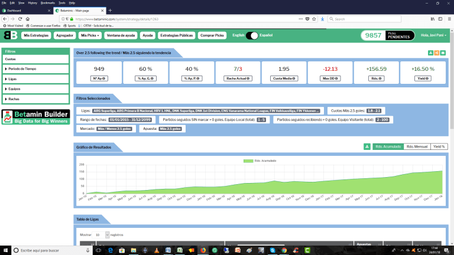Screen dimensions: 454x255
Task: Switch chart to Rdo. Mensual view
Action: point(416,146)
